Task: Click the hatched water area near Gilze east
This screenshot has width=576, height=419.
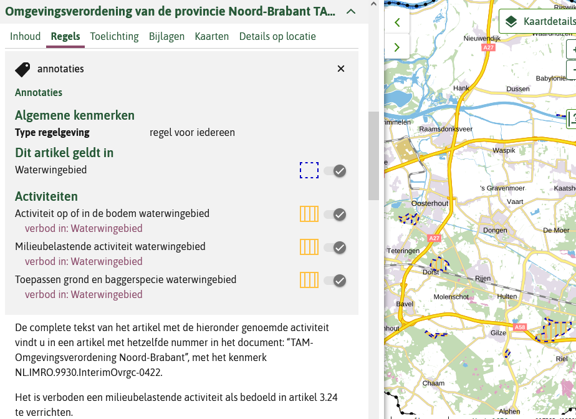Action: (554, 330)
